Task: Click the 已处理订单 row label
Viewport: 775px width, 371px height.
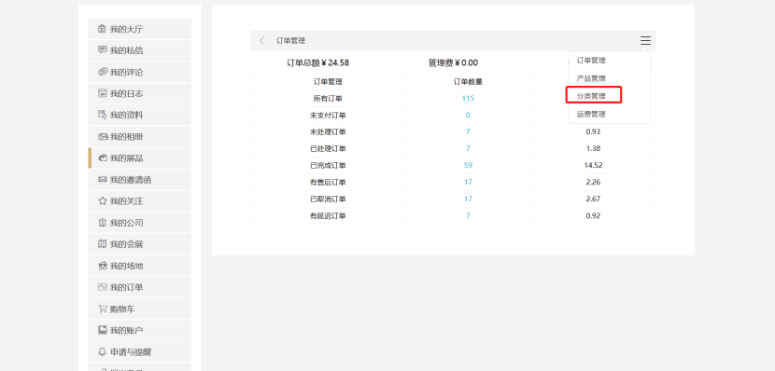Action: point(328,148)
